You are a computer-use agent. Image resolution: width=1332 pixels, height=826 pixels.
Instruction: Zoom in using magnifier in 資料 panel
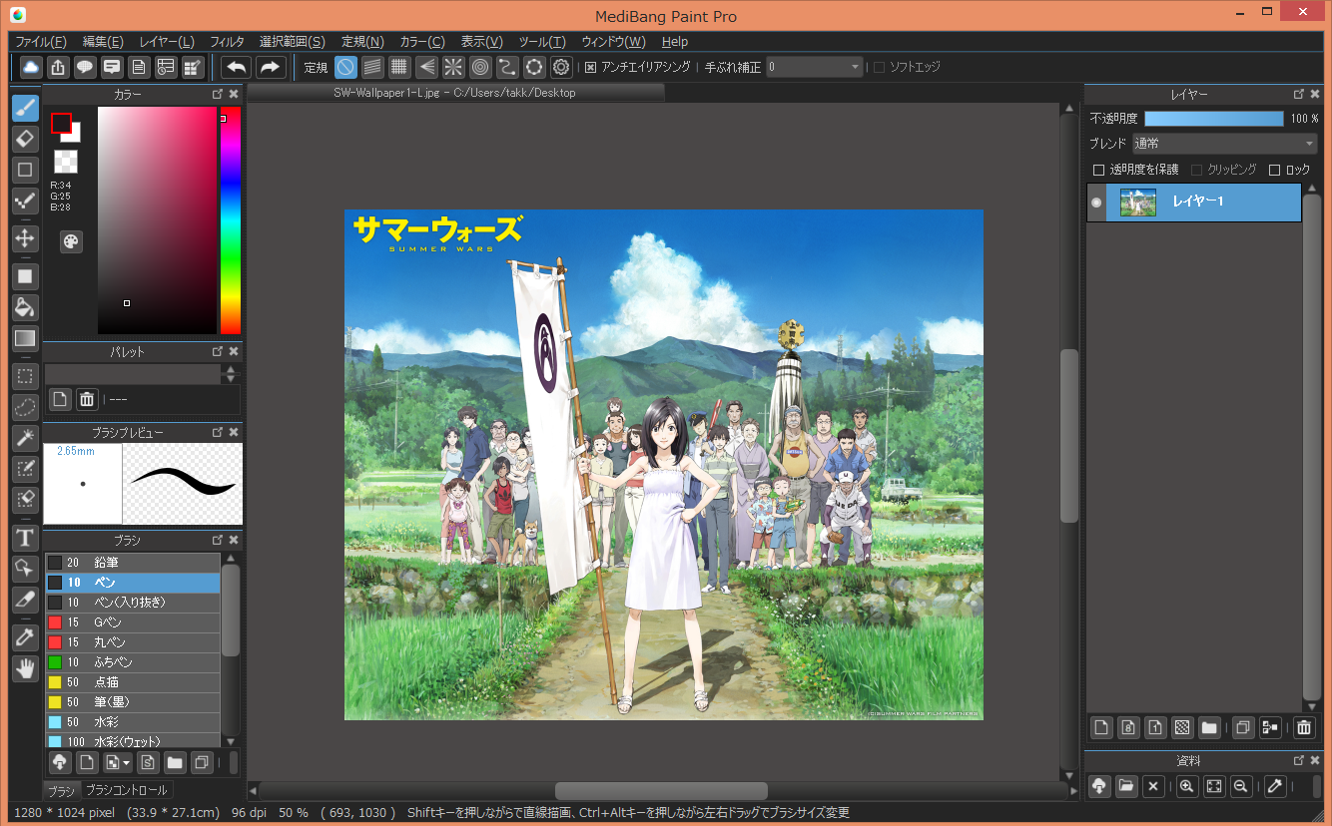pos(1187,786)
